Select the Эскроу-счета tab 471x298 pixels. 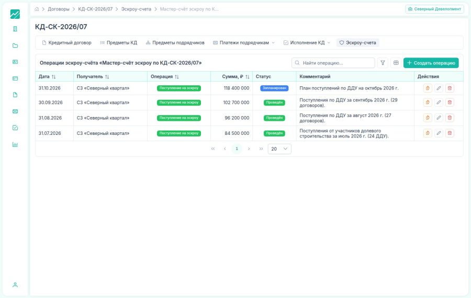[358, 43]
